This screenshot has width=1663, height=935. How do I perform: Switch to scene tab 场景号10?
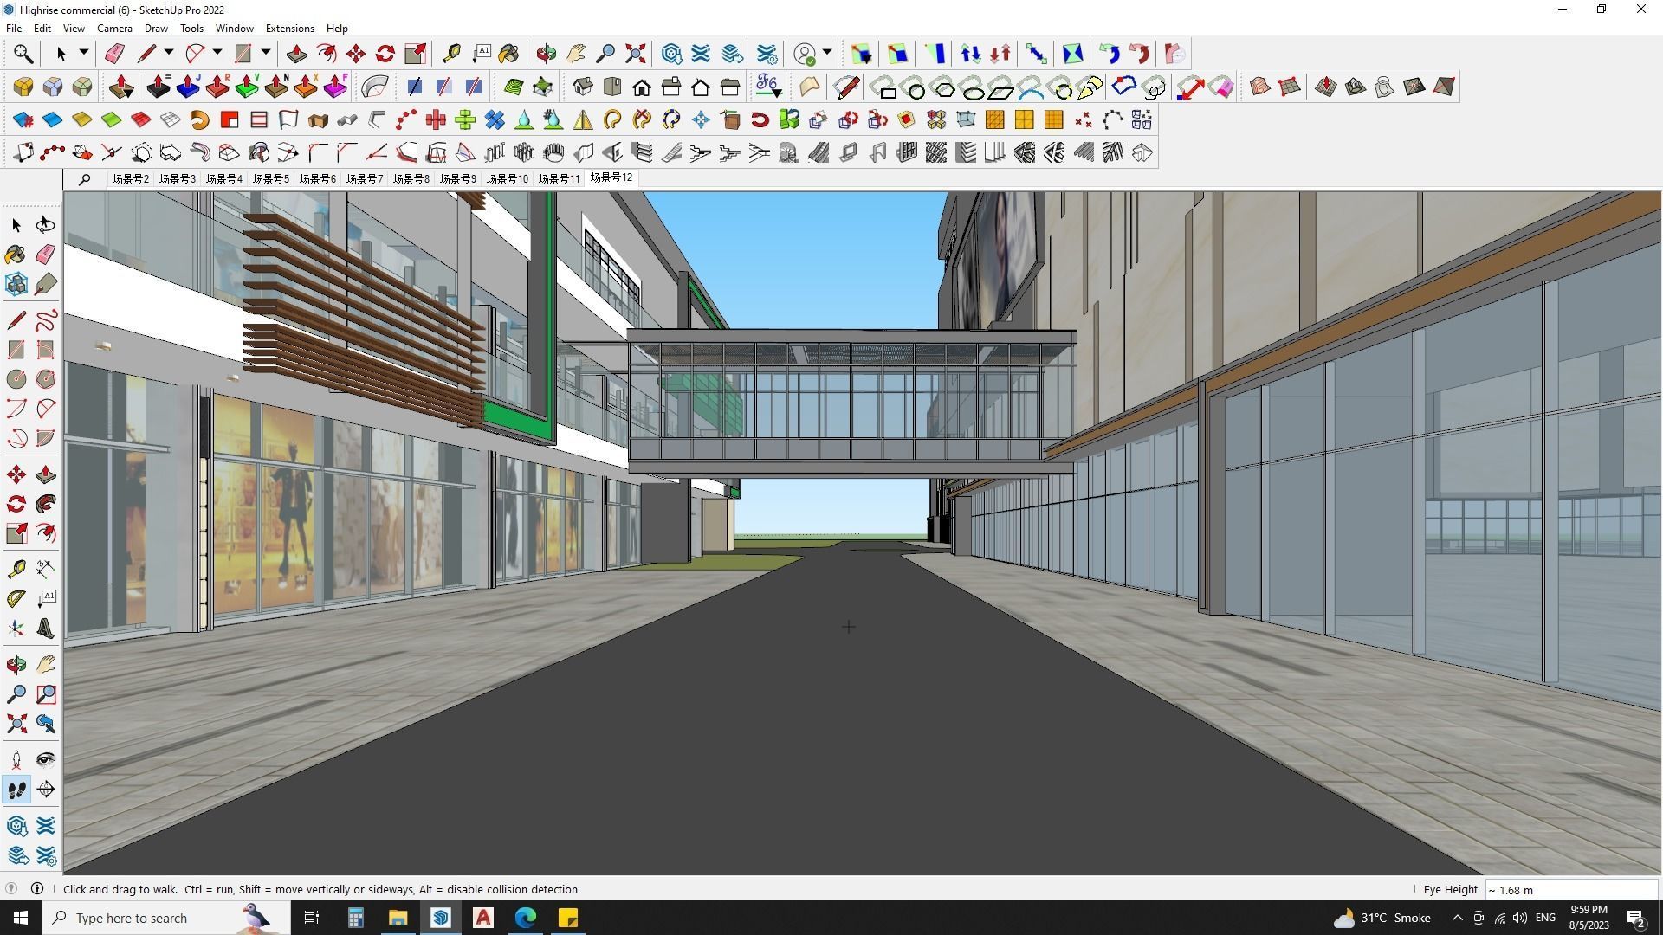507,178
